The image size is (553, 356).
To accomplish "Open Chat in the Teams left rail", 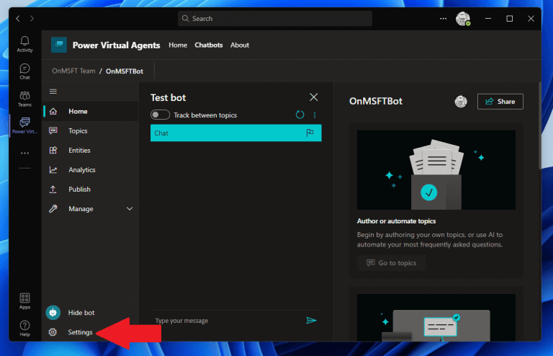I will click(x=24, y=71).
